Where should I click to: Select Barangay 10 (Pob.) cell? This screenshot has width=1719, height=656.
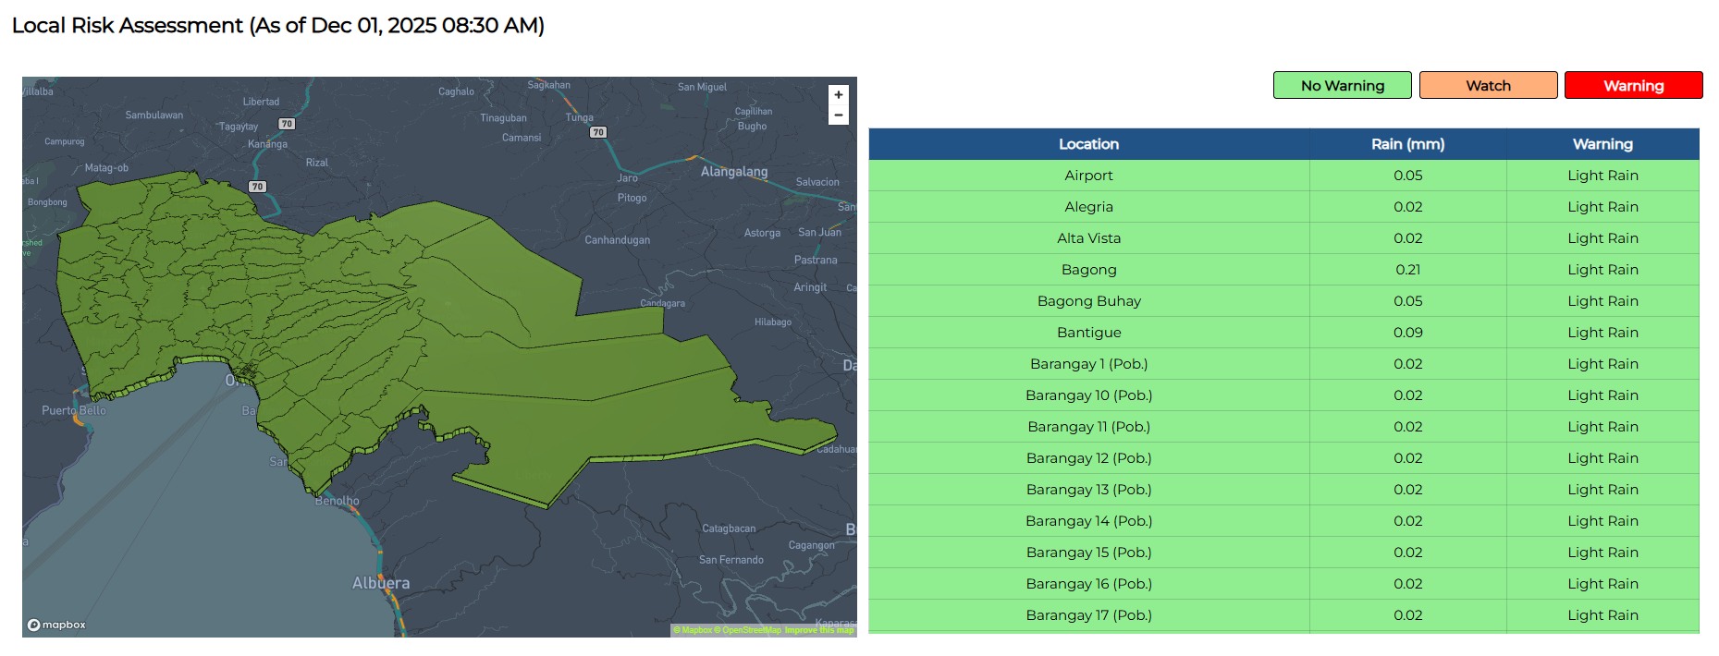click(1088, 395)
